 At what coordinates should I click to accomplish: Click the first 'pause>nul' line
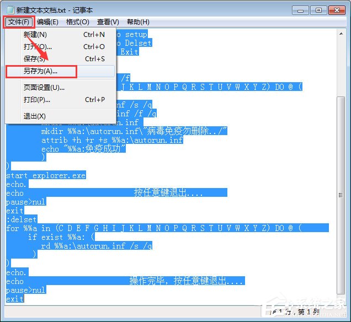click(26, 202)
